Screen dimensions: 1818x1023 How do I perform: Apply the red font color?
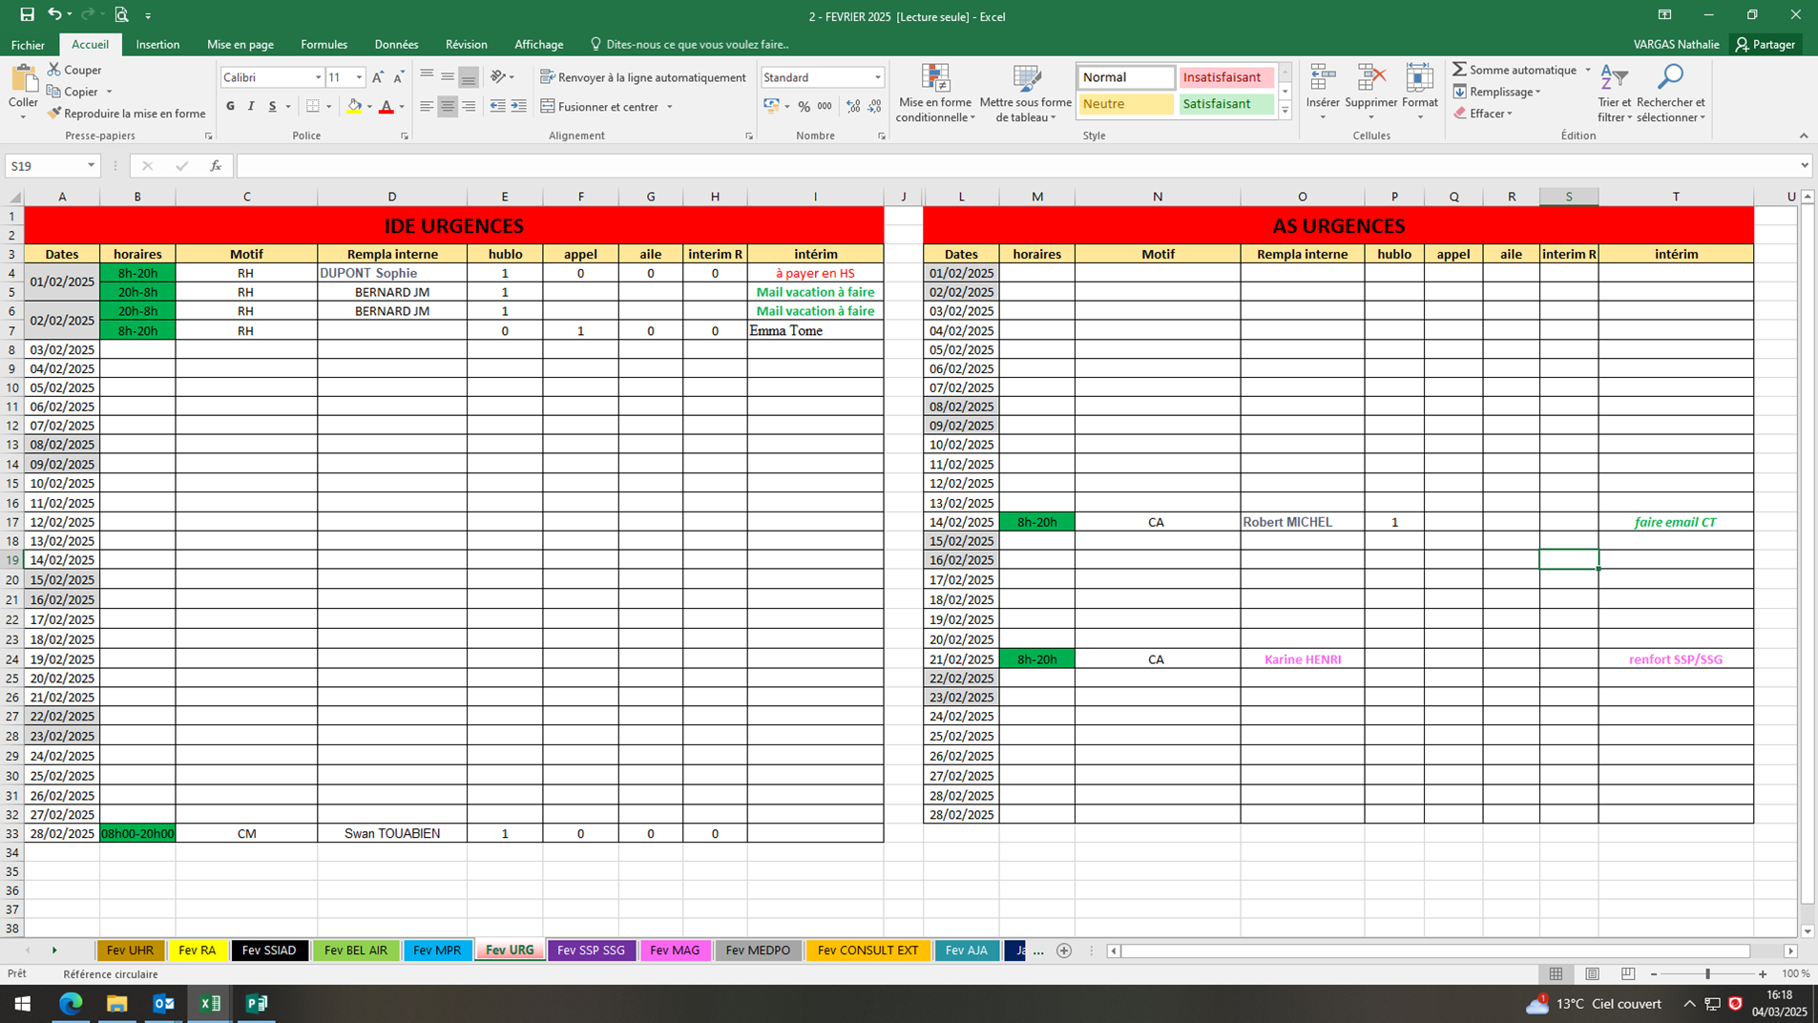[387, 107]
